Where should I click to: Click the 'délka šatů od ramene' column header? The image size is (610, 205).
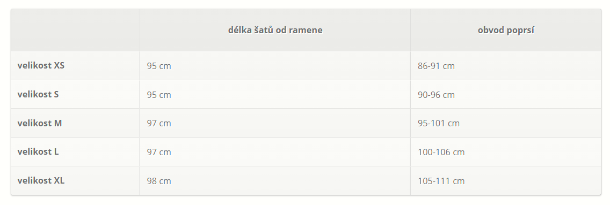pos(275,30)
